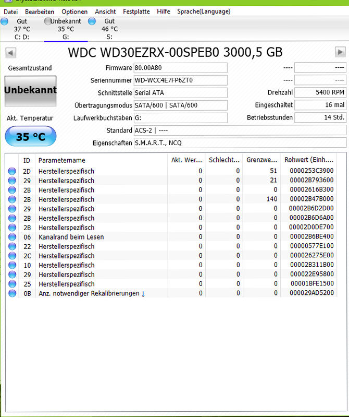This screenshot has height=417, width=349.
Task: Click the Laufwerkbuchstaben field G:
Action: (x=180, y=118)
